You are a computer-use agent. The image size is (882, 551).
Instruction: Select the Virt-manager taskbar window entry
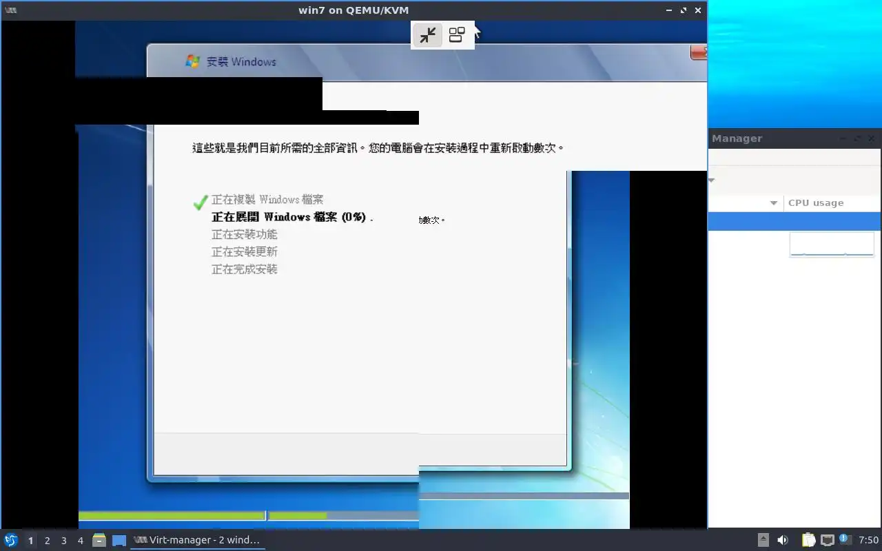pos(198,541)
